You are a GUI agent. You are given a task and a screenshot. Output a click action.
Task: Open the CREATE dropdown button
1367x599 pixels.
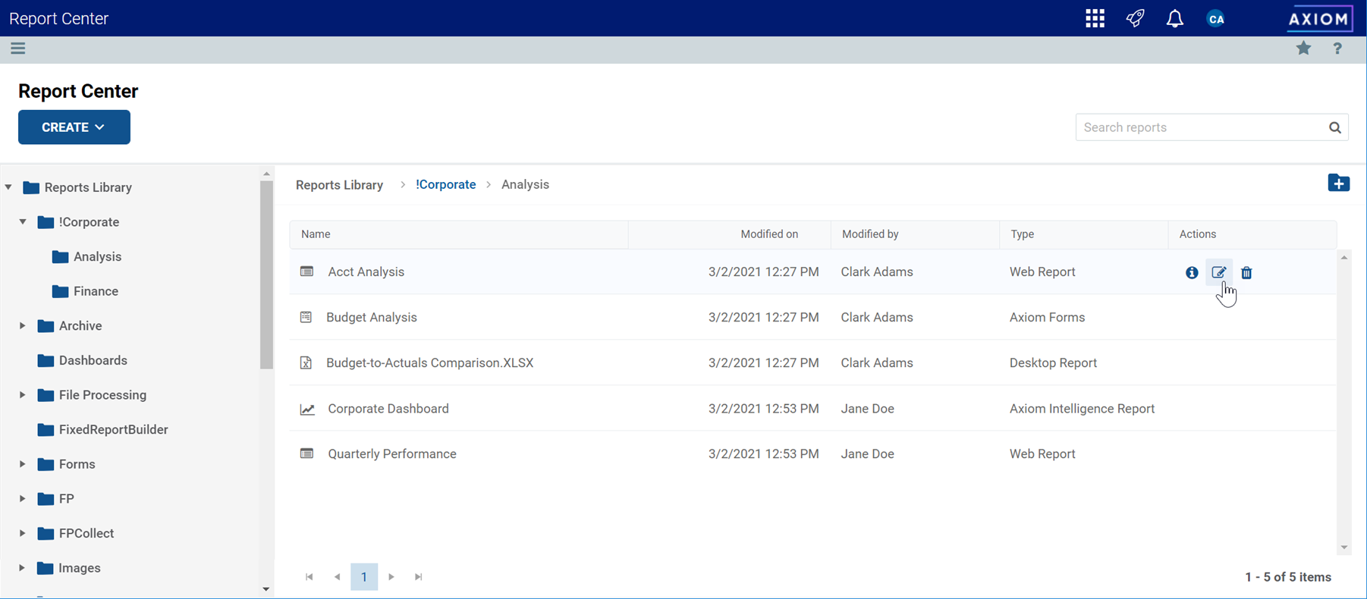coord(74,127)
